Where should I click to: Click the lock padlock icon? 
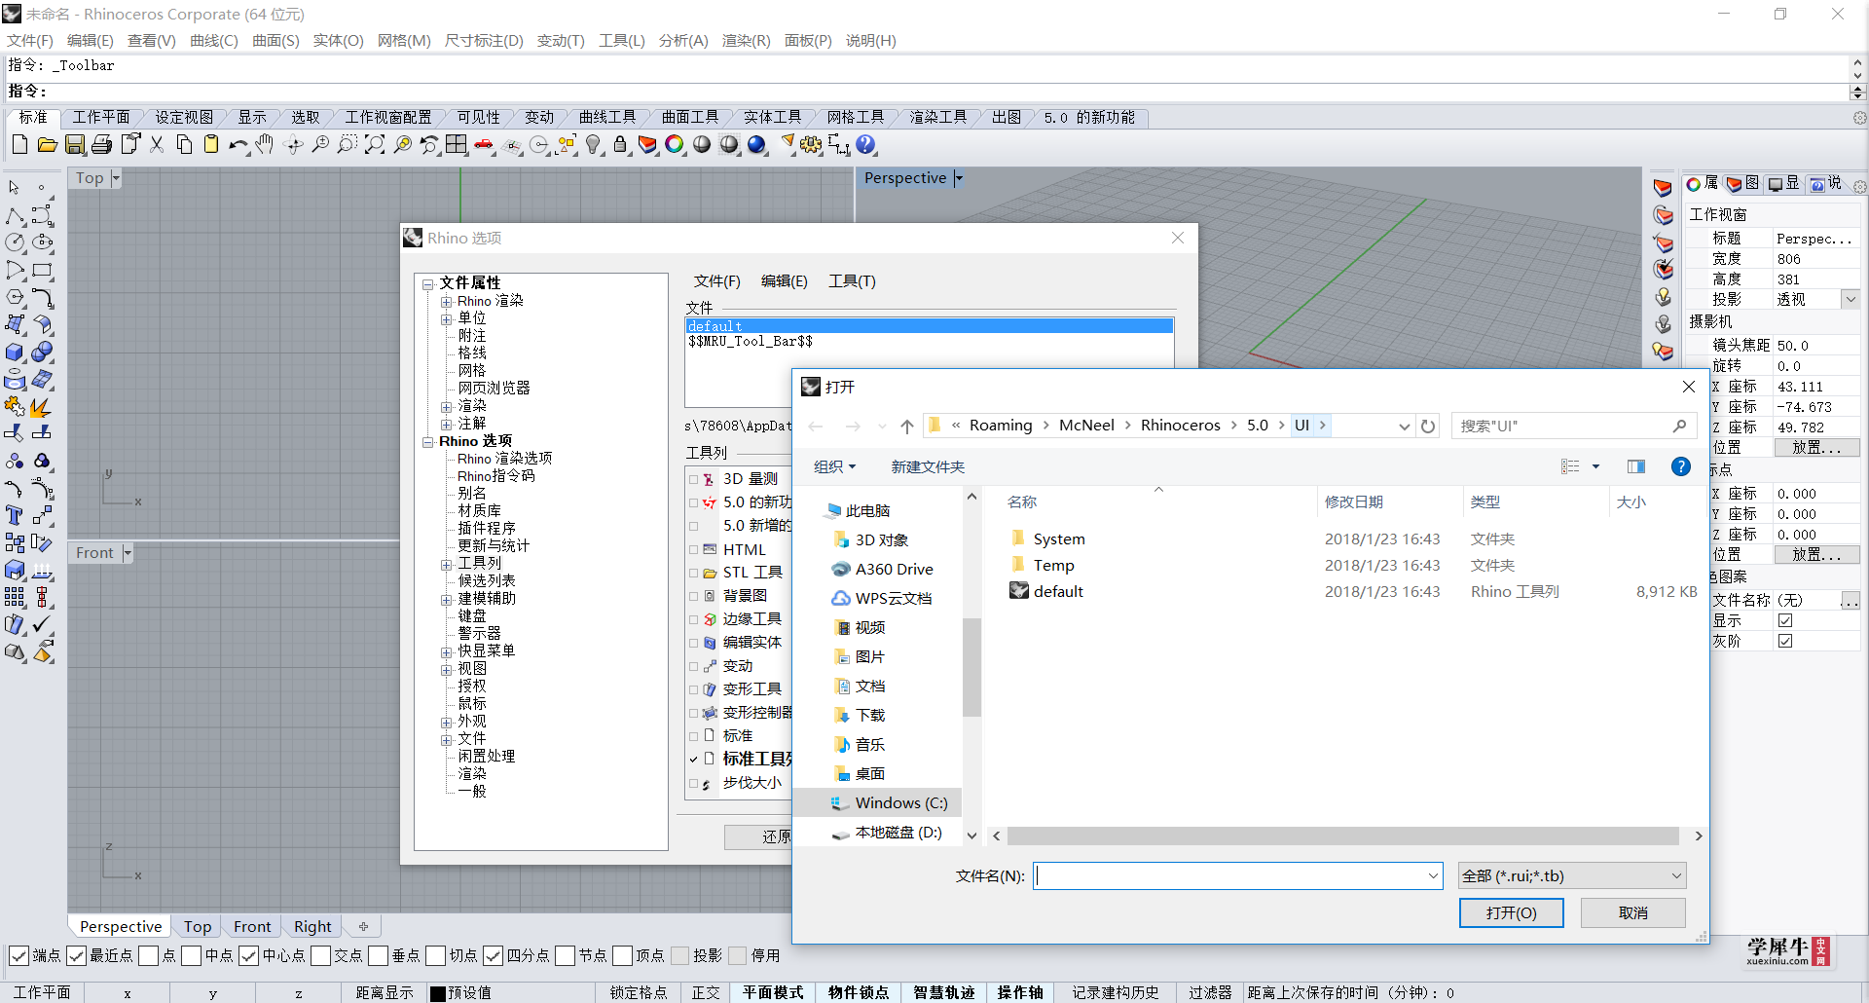click(x=620, y=145)
